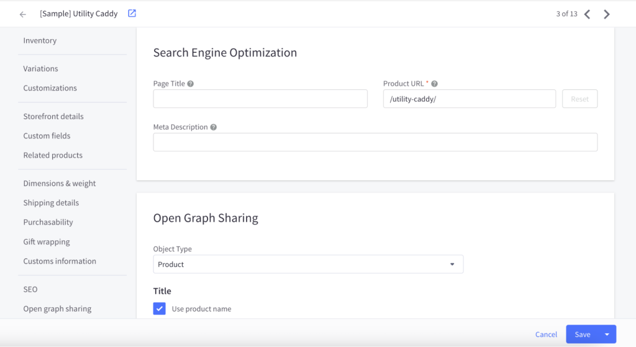Click the Save button
This screenshot has height=347, width=636.
pos(582,335)
